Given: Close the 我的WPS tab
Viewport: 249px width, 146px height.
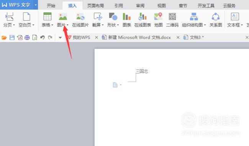Looking at the screenshot, I should click(x=97, y=37).
